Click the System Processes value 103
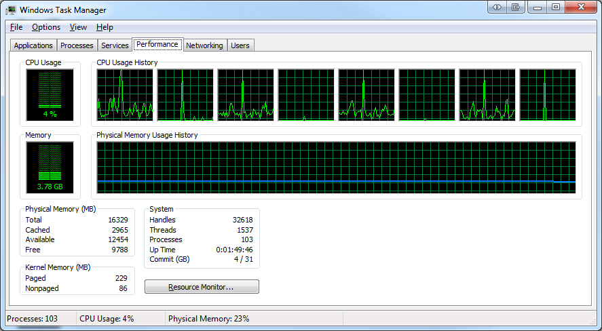The height and width of the screenshot is (331, 602). (247, 239)
